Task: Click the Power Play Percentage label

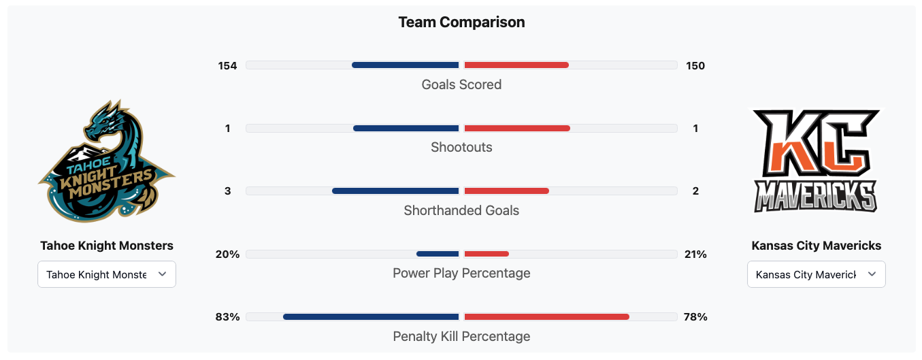Action: point(461,273)
